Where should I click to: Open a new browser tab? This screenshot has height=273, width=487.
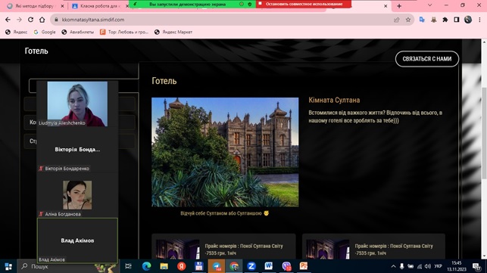[399, 6]
